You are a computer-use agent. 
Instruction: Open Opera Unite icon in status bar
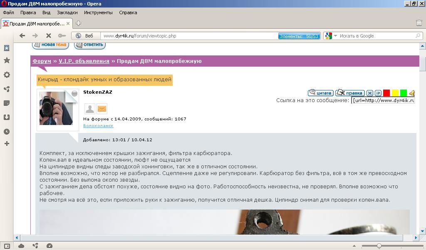(35, 246)
